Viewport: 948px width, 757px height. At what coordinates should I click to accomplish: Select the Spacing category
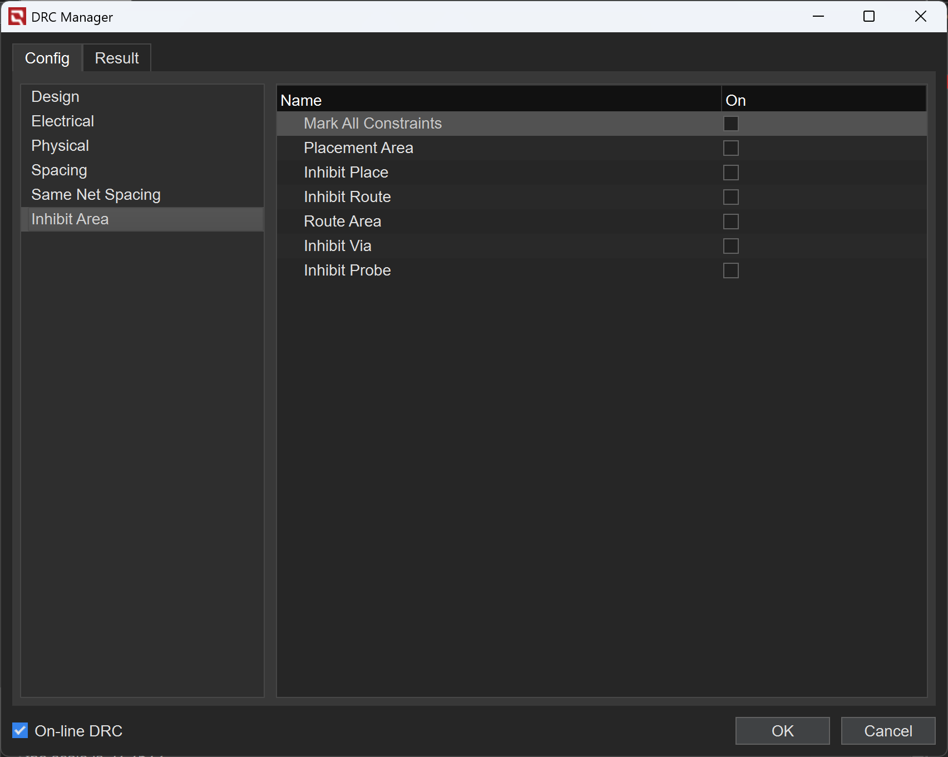pos(60,170)
